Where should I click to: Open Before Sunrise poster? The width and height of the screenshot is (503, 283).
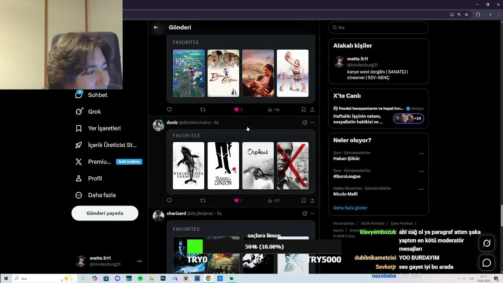[x=258, y=73]
